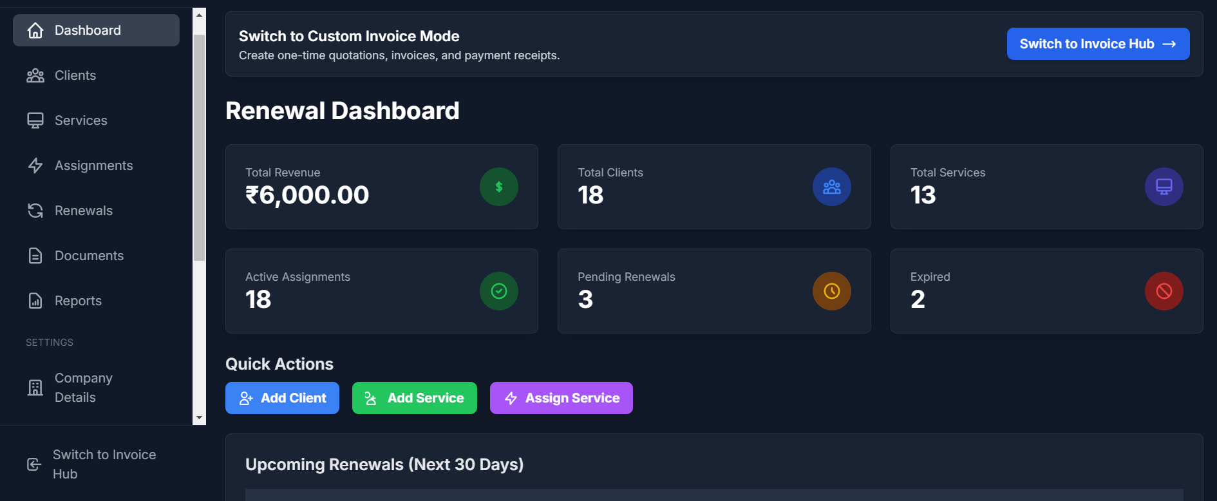This screenshot has width=1217, height=501.
Task: Click the green dollar icon on Total Revenue
Action: [499, 187]
